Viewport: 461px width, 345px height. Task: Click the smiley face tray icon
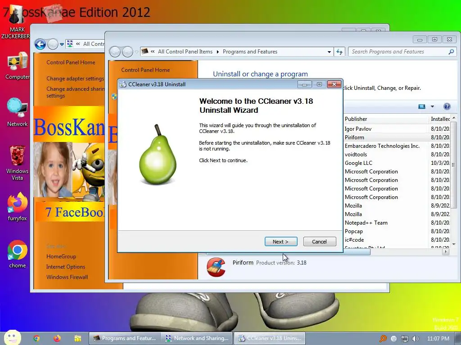pos(394,339)
